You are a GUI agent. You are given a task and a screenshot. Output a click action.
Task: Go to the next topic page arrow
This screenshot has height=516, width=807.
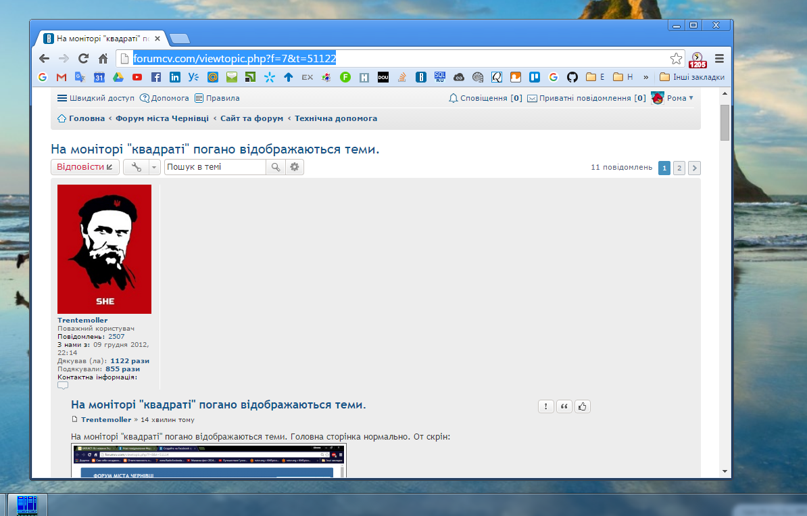694,168
